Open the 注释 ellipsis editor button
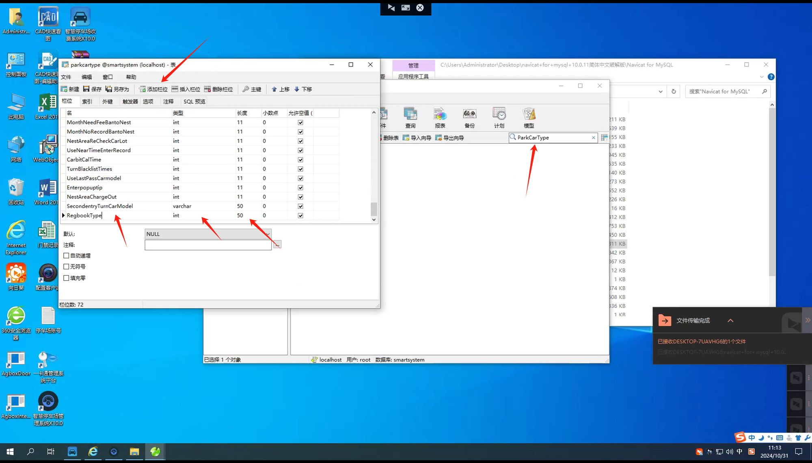Image resolution: width=812 pixels, height=463 pixels. (277, 245)
